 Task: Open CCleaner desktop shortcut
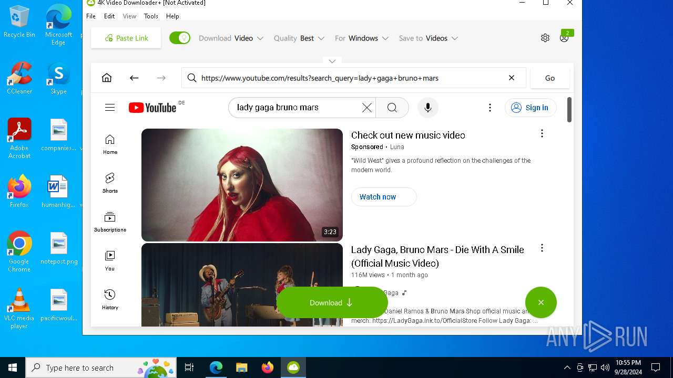click(19, 79)
